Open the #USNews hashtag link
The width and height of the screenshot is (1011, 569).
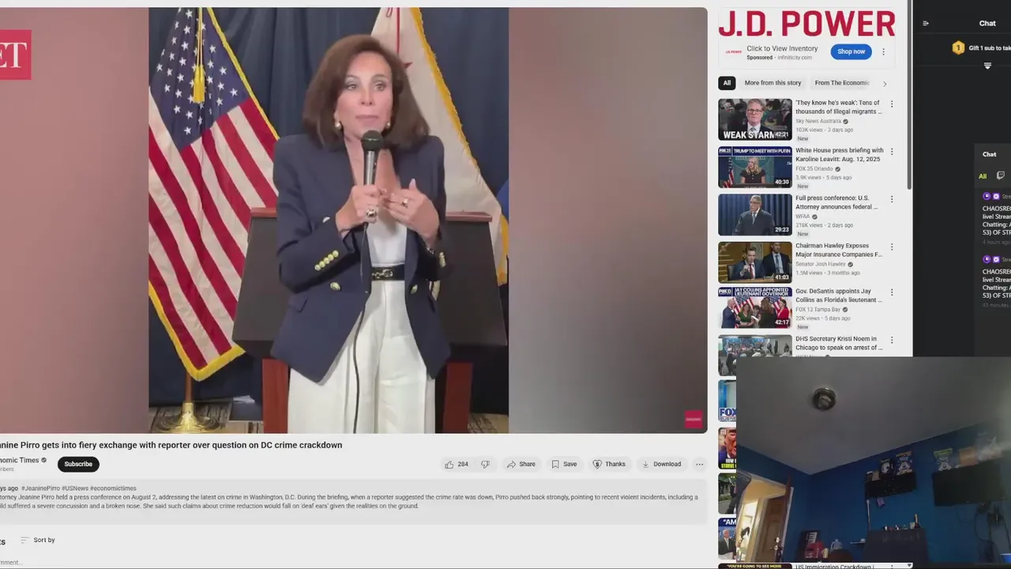pyautogui.click(x=75, y=488)
